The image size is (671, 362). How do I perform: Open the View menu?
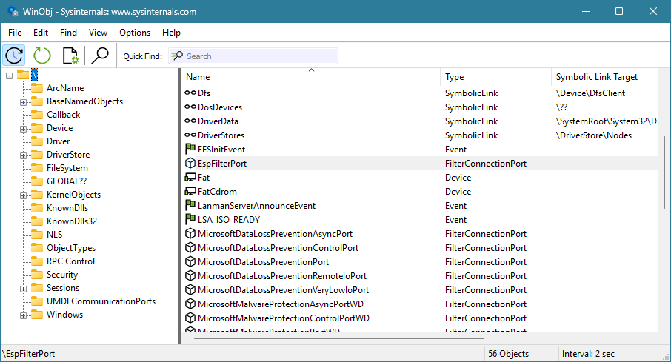pos(98,33)
